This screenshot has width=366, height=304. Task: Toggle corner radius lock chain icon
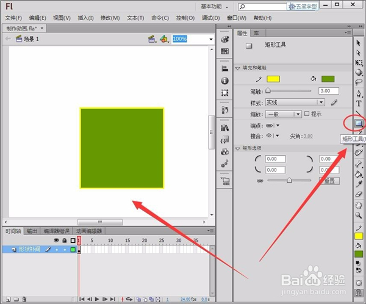coord(260,181)
